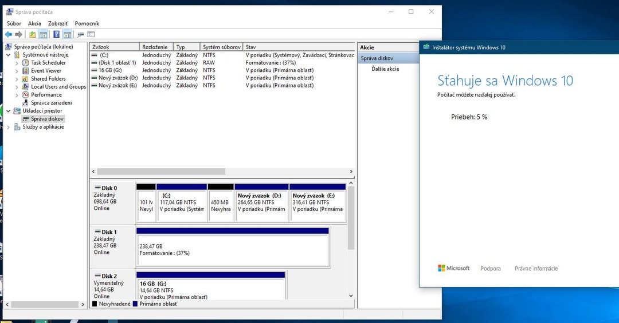Select the Task Scheduler clock icon
Viewport: 619px width, 323px height.
(x=26, y=63)
